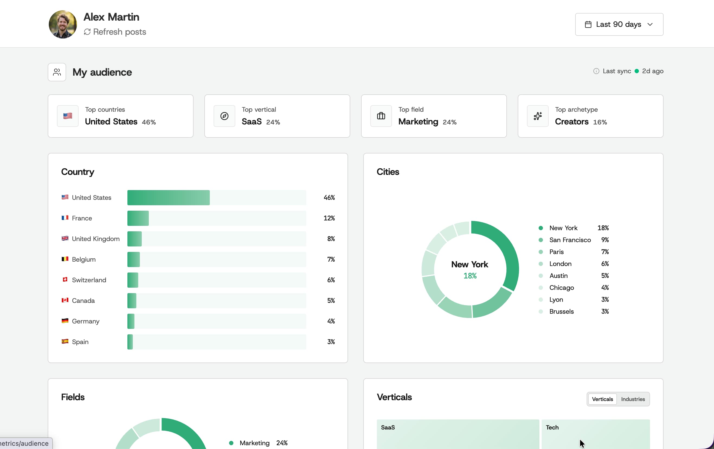Select the France flag in the Country list
Screen dimensions: 714x449
(65, 218)
